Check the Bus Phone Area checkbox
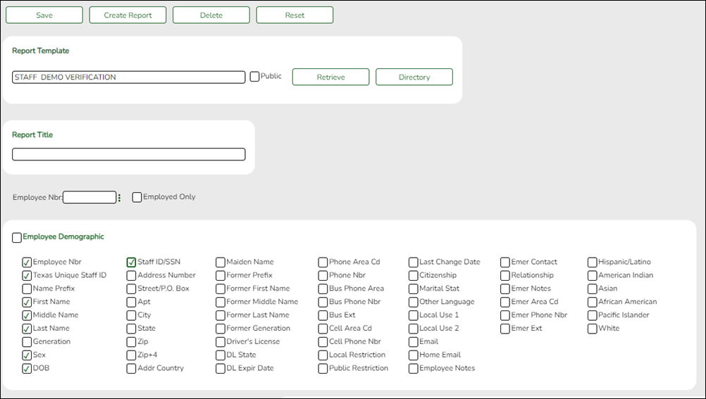706x399 pixels. click(323, 289)
